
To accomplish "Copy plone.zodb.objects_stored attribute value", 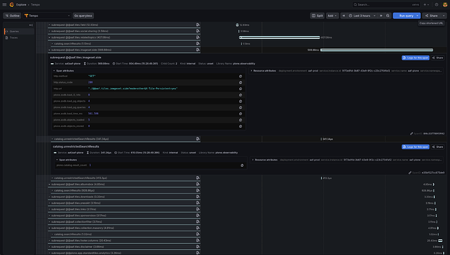I will (x=241, y=127).
